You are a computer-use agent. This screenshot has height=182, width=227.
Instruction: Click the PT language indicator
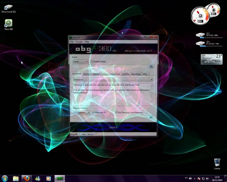(x=186, y=178)
